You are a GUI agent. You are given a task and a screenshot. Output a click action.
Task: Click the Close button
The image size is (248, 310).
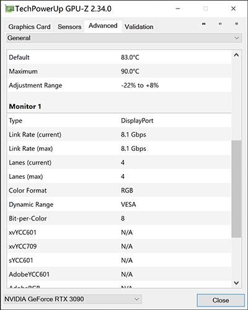(221, 300)
